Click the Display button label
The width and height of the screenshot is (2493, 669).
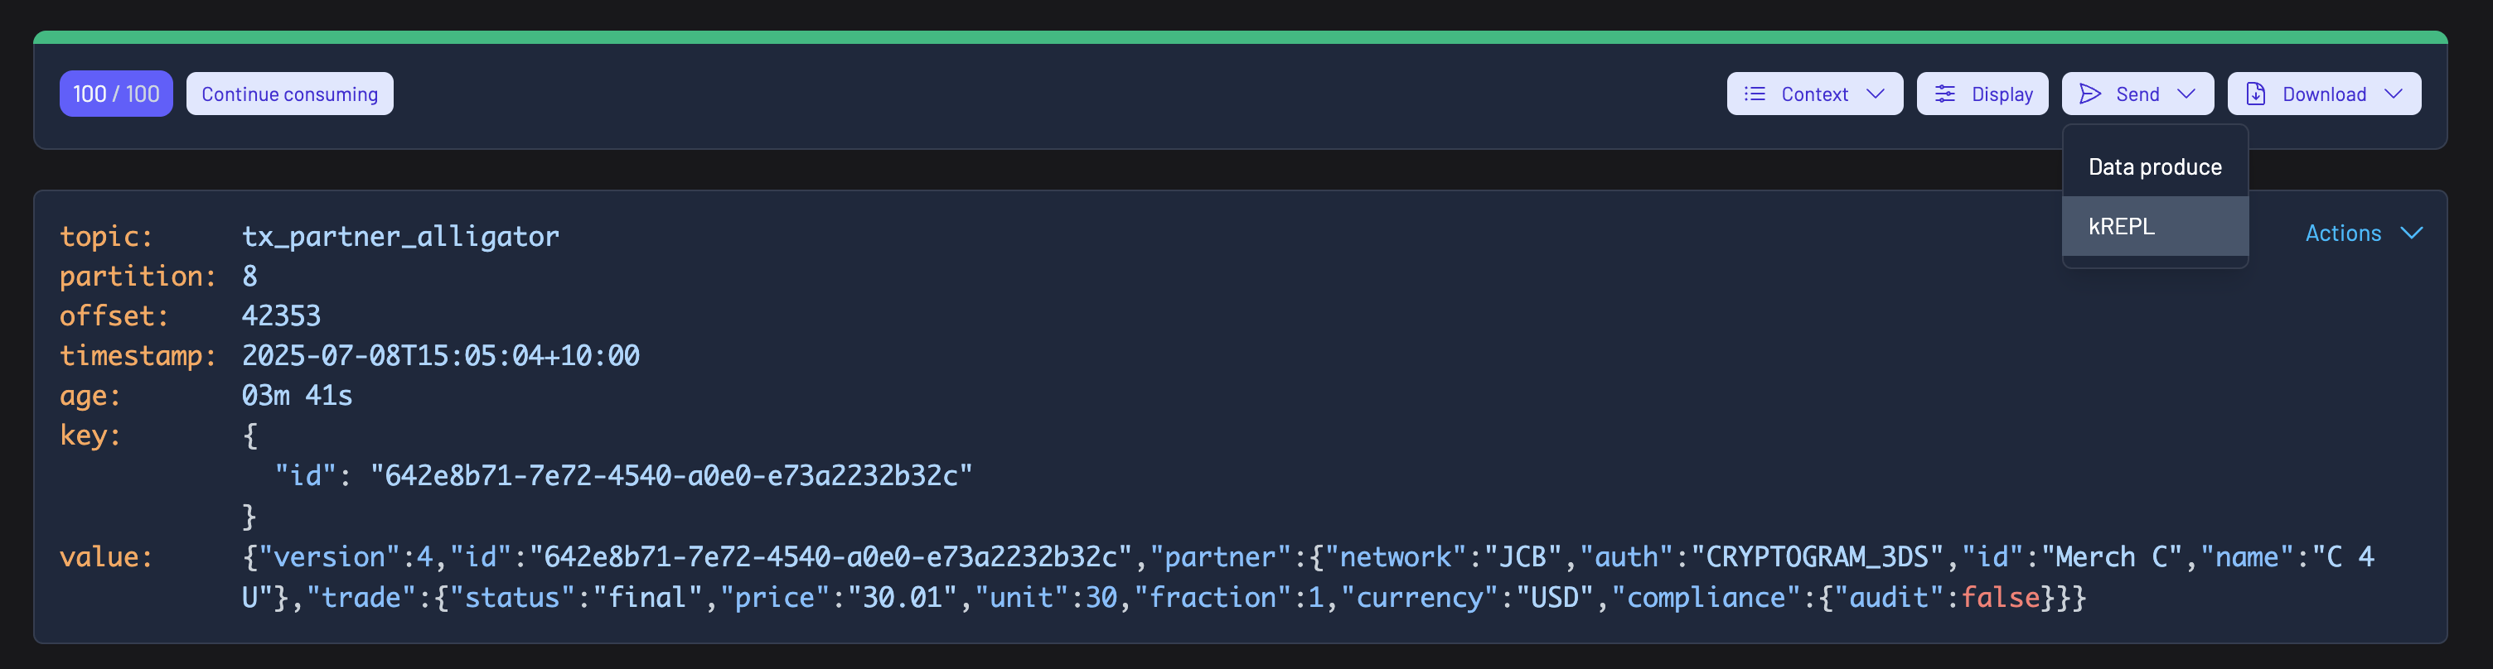(2002, 94)
